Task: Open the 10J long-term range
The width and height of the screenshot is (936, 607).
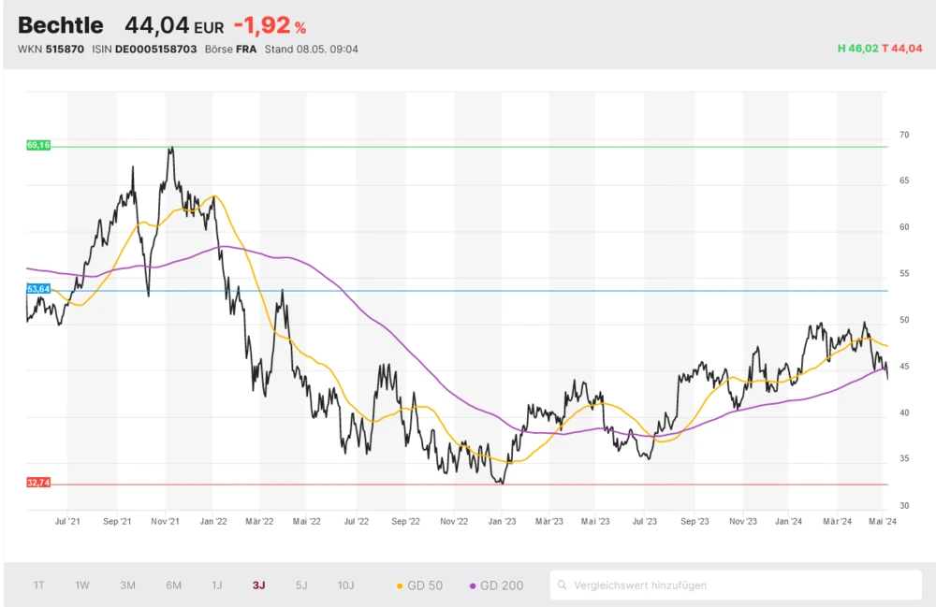Action: pyautogui.click(x=346, y=585)
